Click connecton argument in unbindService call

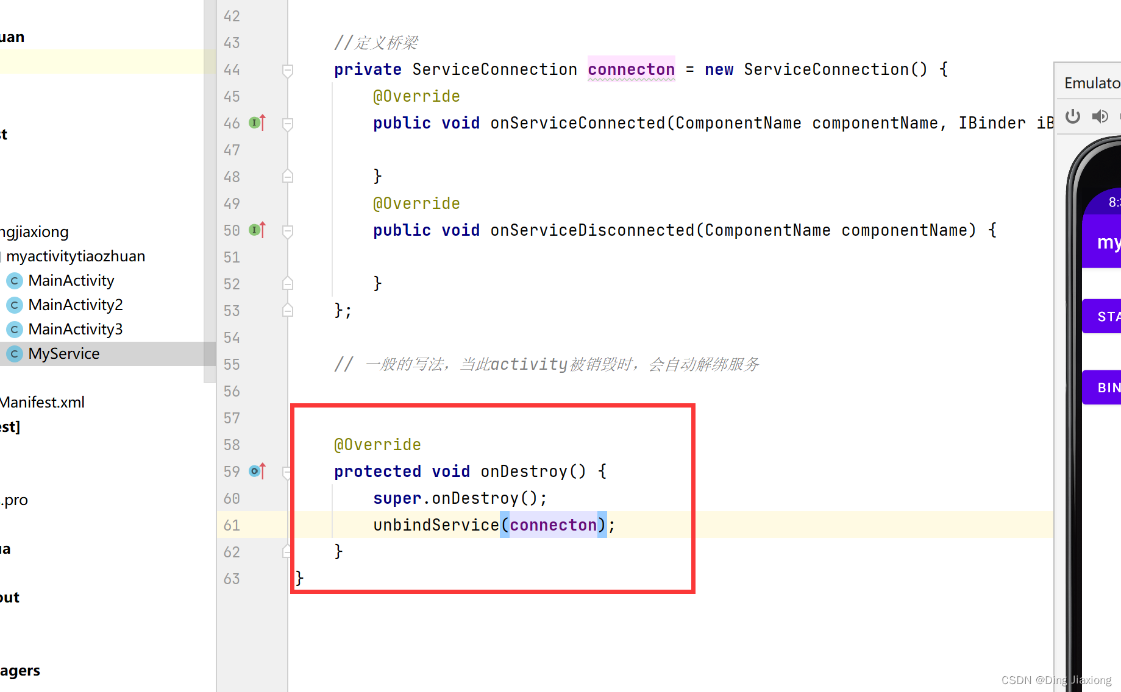(553, 525)
